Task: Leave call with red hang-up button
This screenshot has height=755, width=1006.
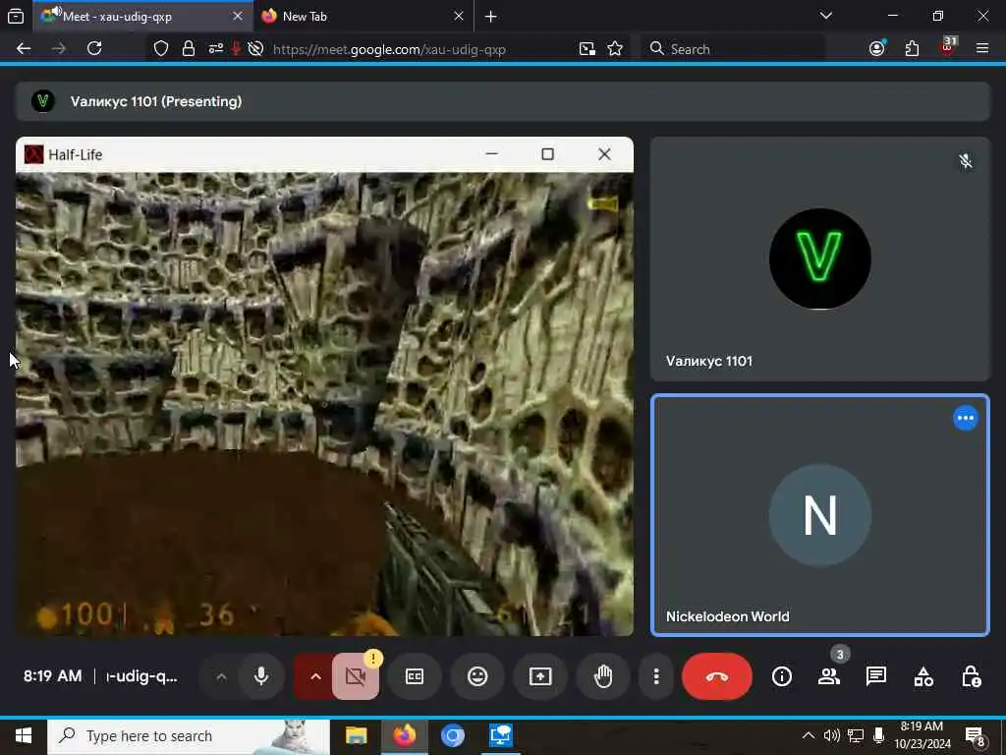Action: tap(716, 676)
